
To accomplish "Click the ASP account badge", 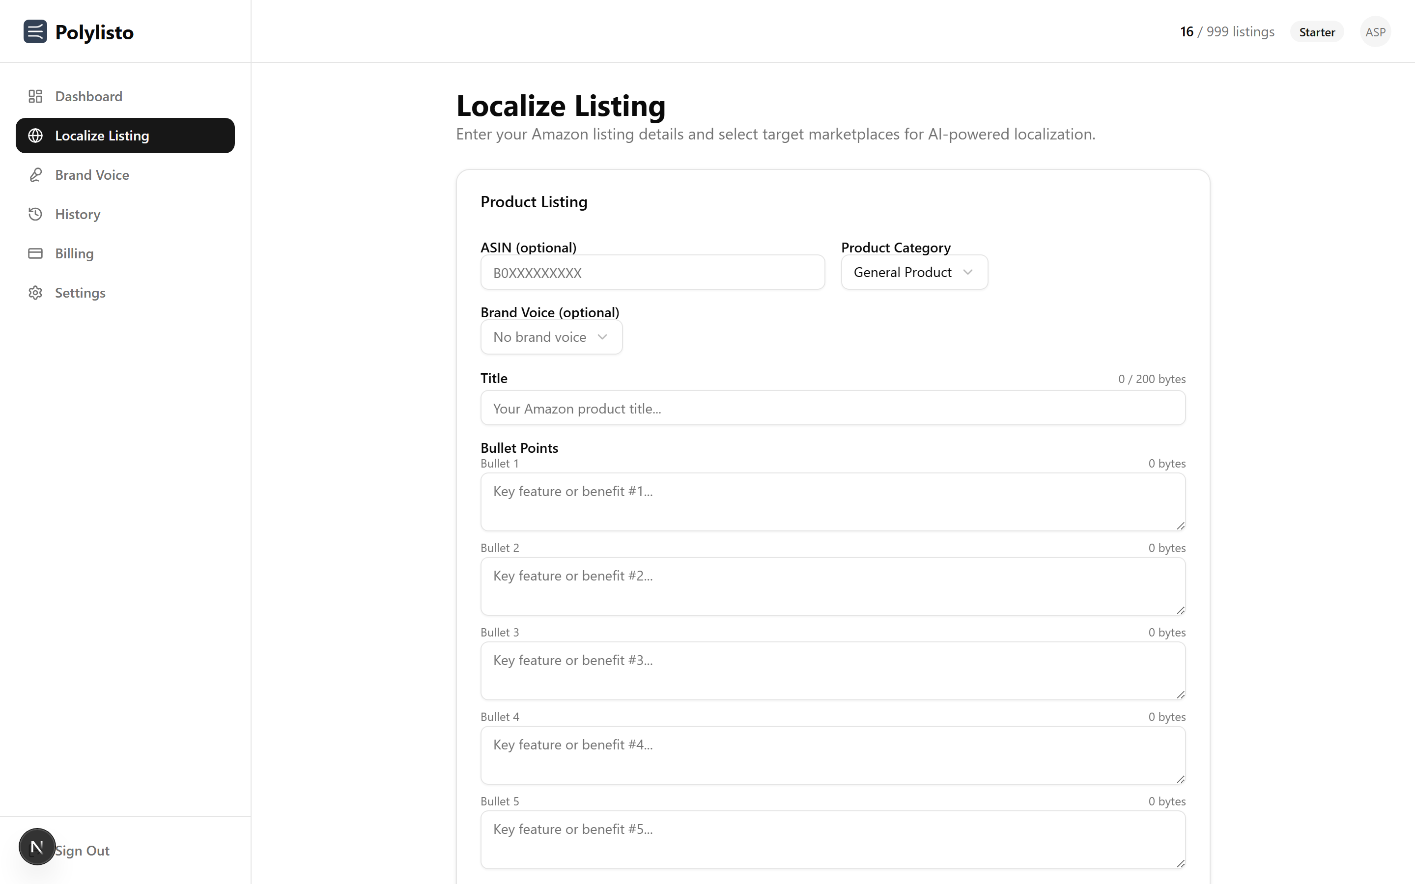I will [x=1375, y=31].
